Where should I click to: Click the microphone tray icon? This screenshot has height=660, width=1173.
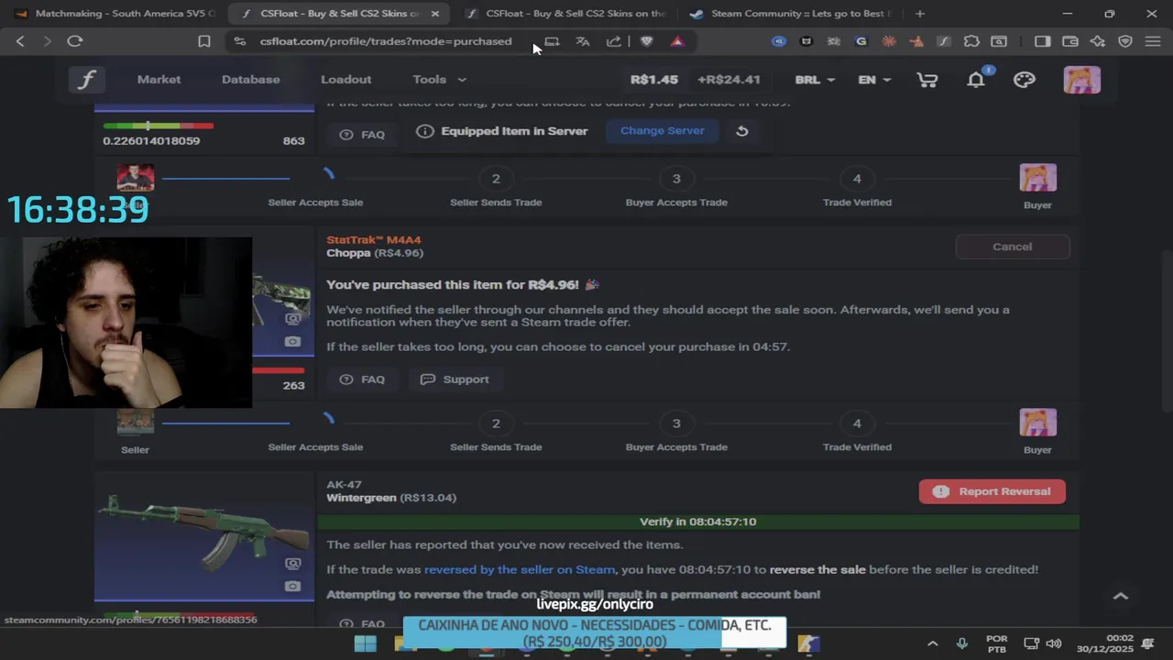pyautogui.click(x=961, y=643)
